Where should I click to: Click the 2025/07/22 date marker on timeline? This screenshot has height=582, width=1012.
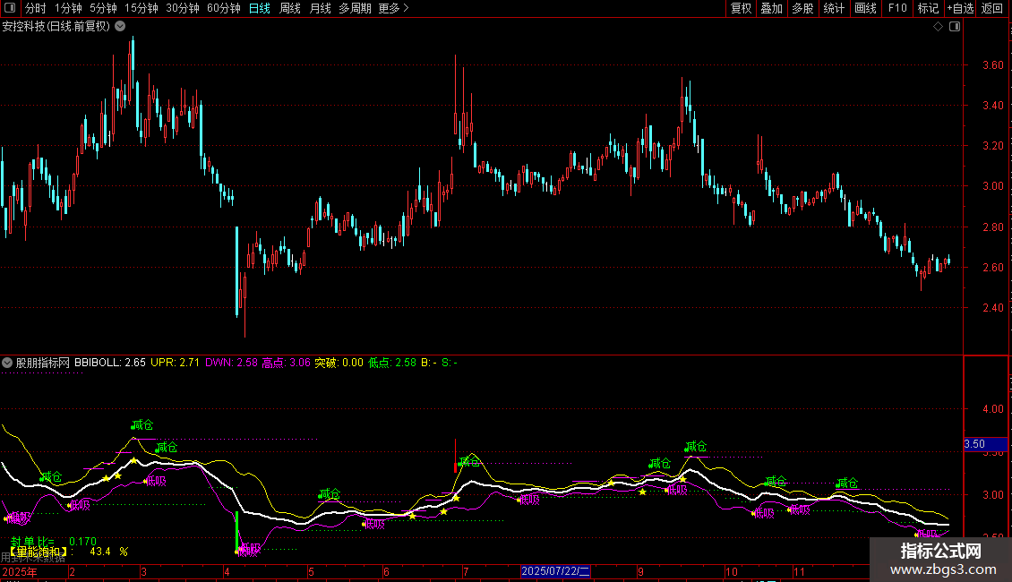point(555,571)
